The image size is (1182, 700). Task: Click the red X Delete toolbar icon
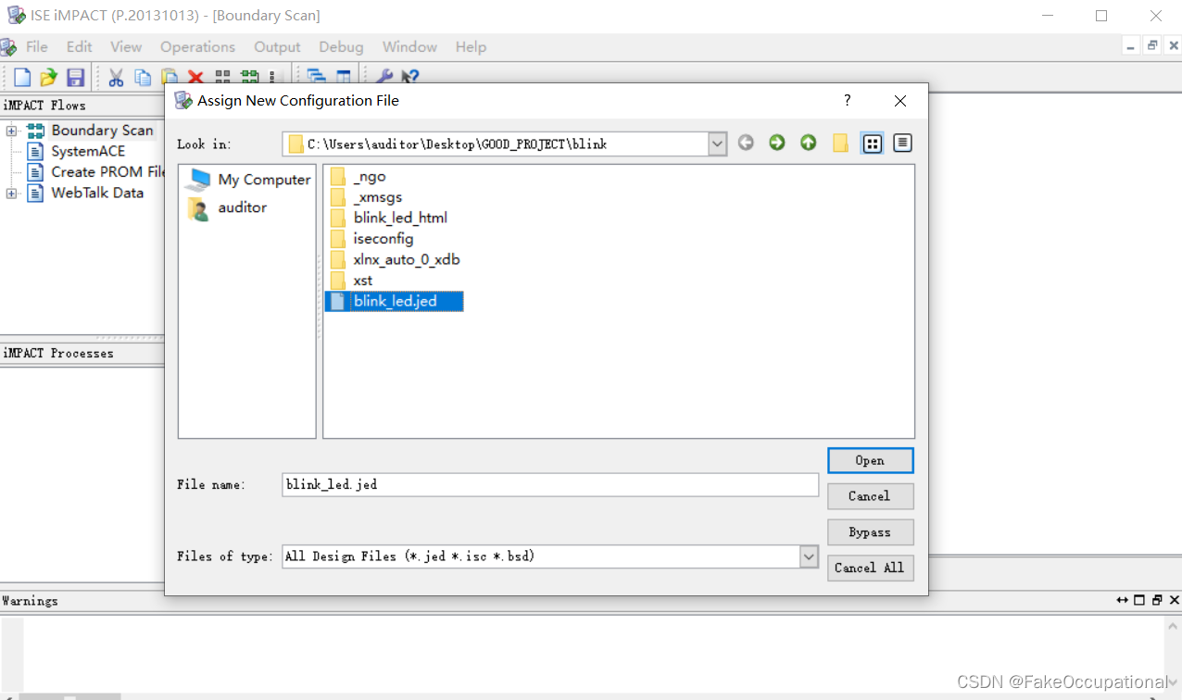(x=195, y=78)
